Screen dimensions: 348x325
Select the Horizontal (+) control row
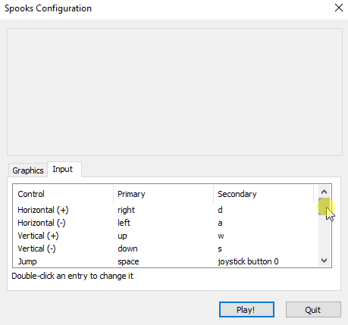[x=165, y=210]
